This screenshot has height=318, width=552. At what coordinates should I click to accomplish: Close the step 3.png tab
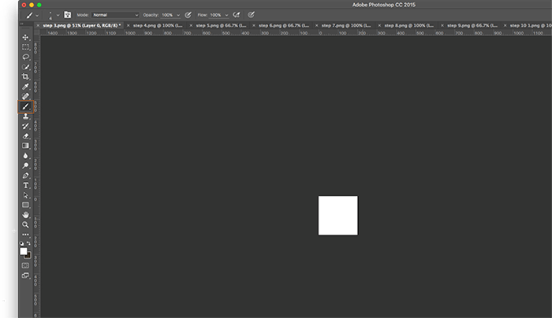38,26
